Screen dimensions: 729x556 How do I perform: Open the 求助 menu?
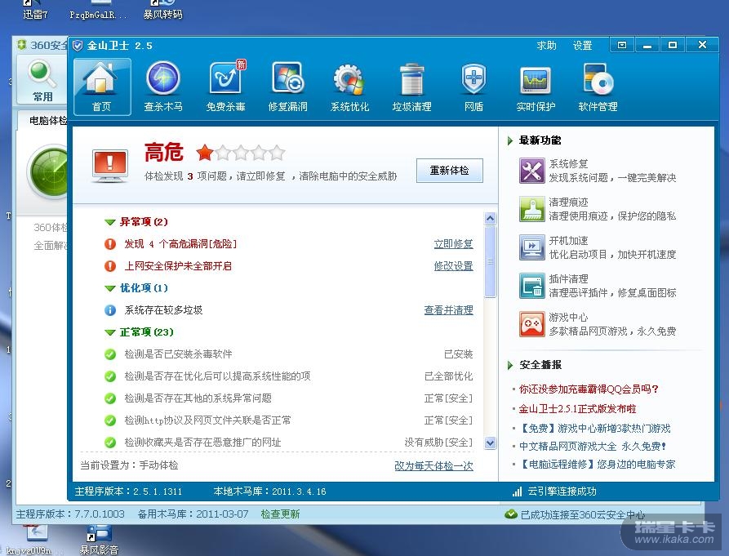546,46
